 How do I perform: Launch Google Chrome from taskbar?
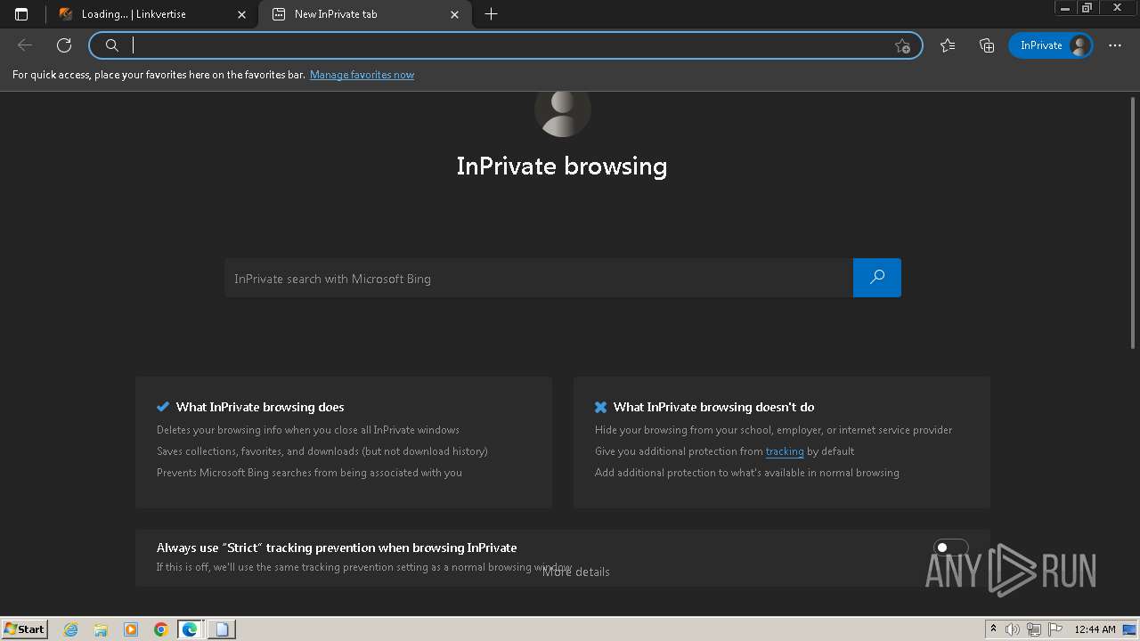point(160,629)
